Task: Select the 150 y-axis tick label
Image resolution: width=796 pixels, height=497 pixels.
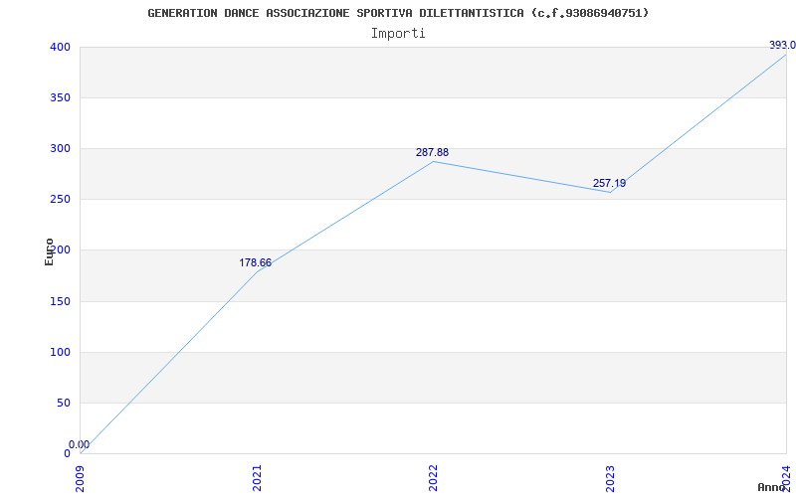Action: [x=60, y=302]
